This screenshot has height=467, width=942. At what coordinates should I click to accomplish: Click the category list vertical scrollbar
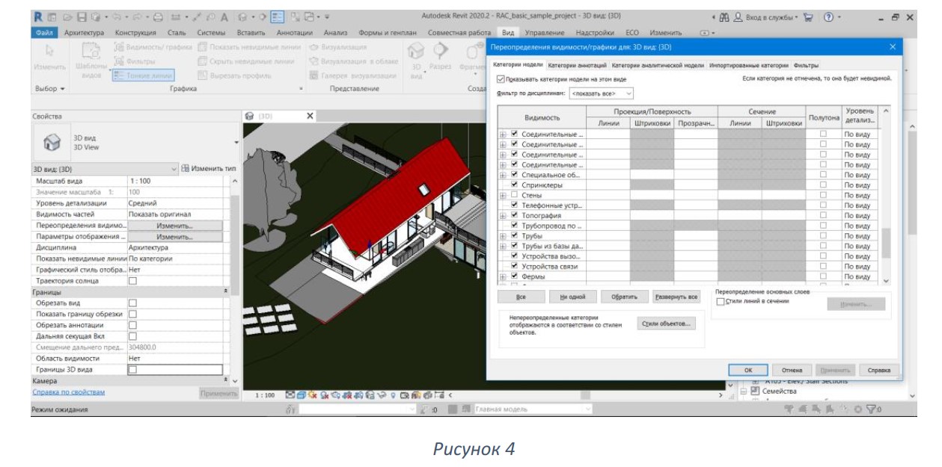(887, 196)
